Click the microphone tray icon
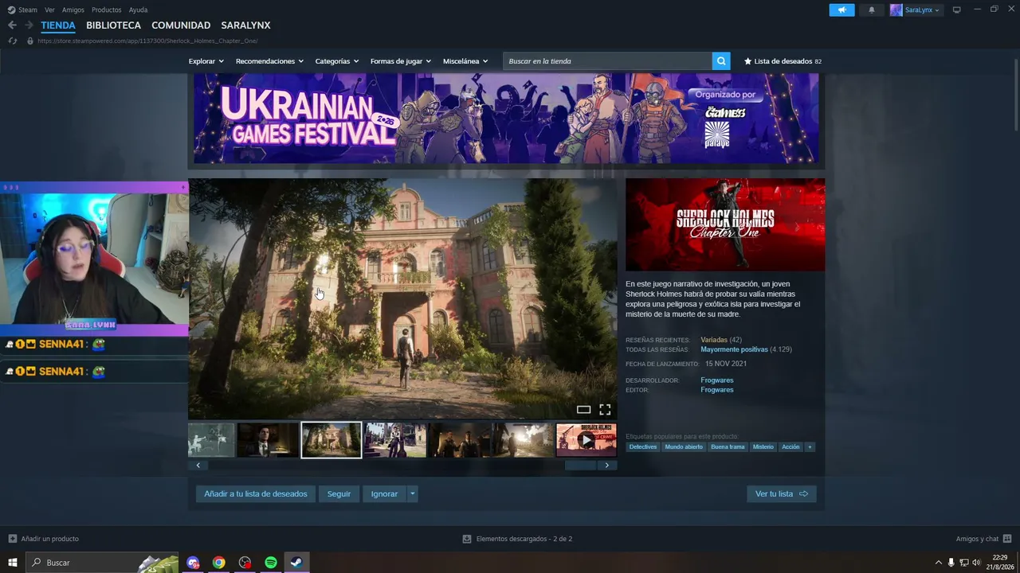Viewport: 1020px width, 573px height. (x=951, y=563)
